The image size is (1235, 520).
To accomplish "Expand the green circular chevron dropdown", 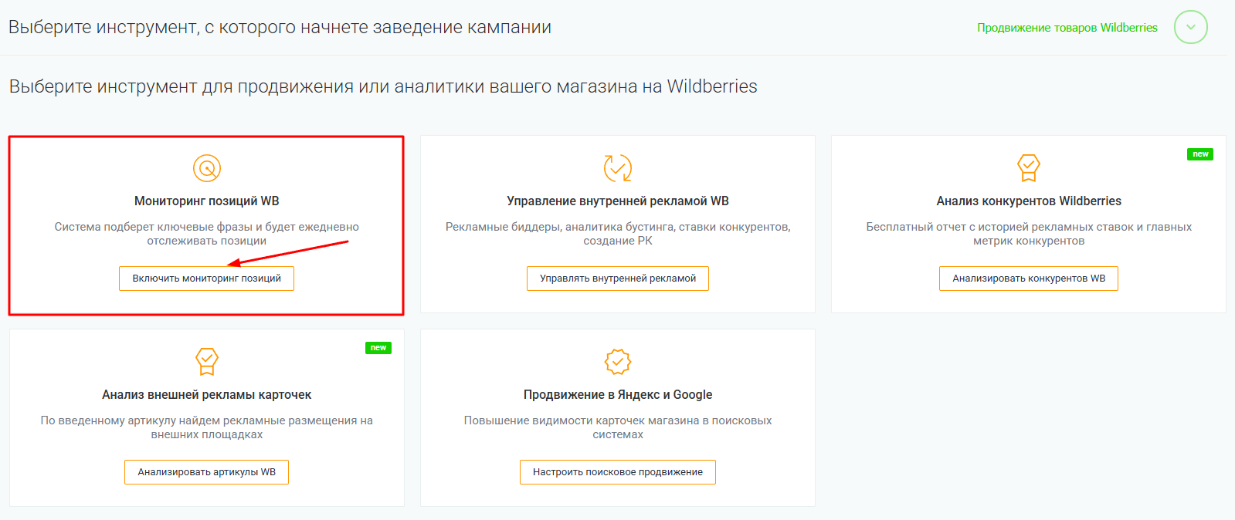I will click(1191, 27).
